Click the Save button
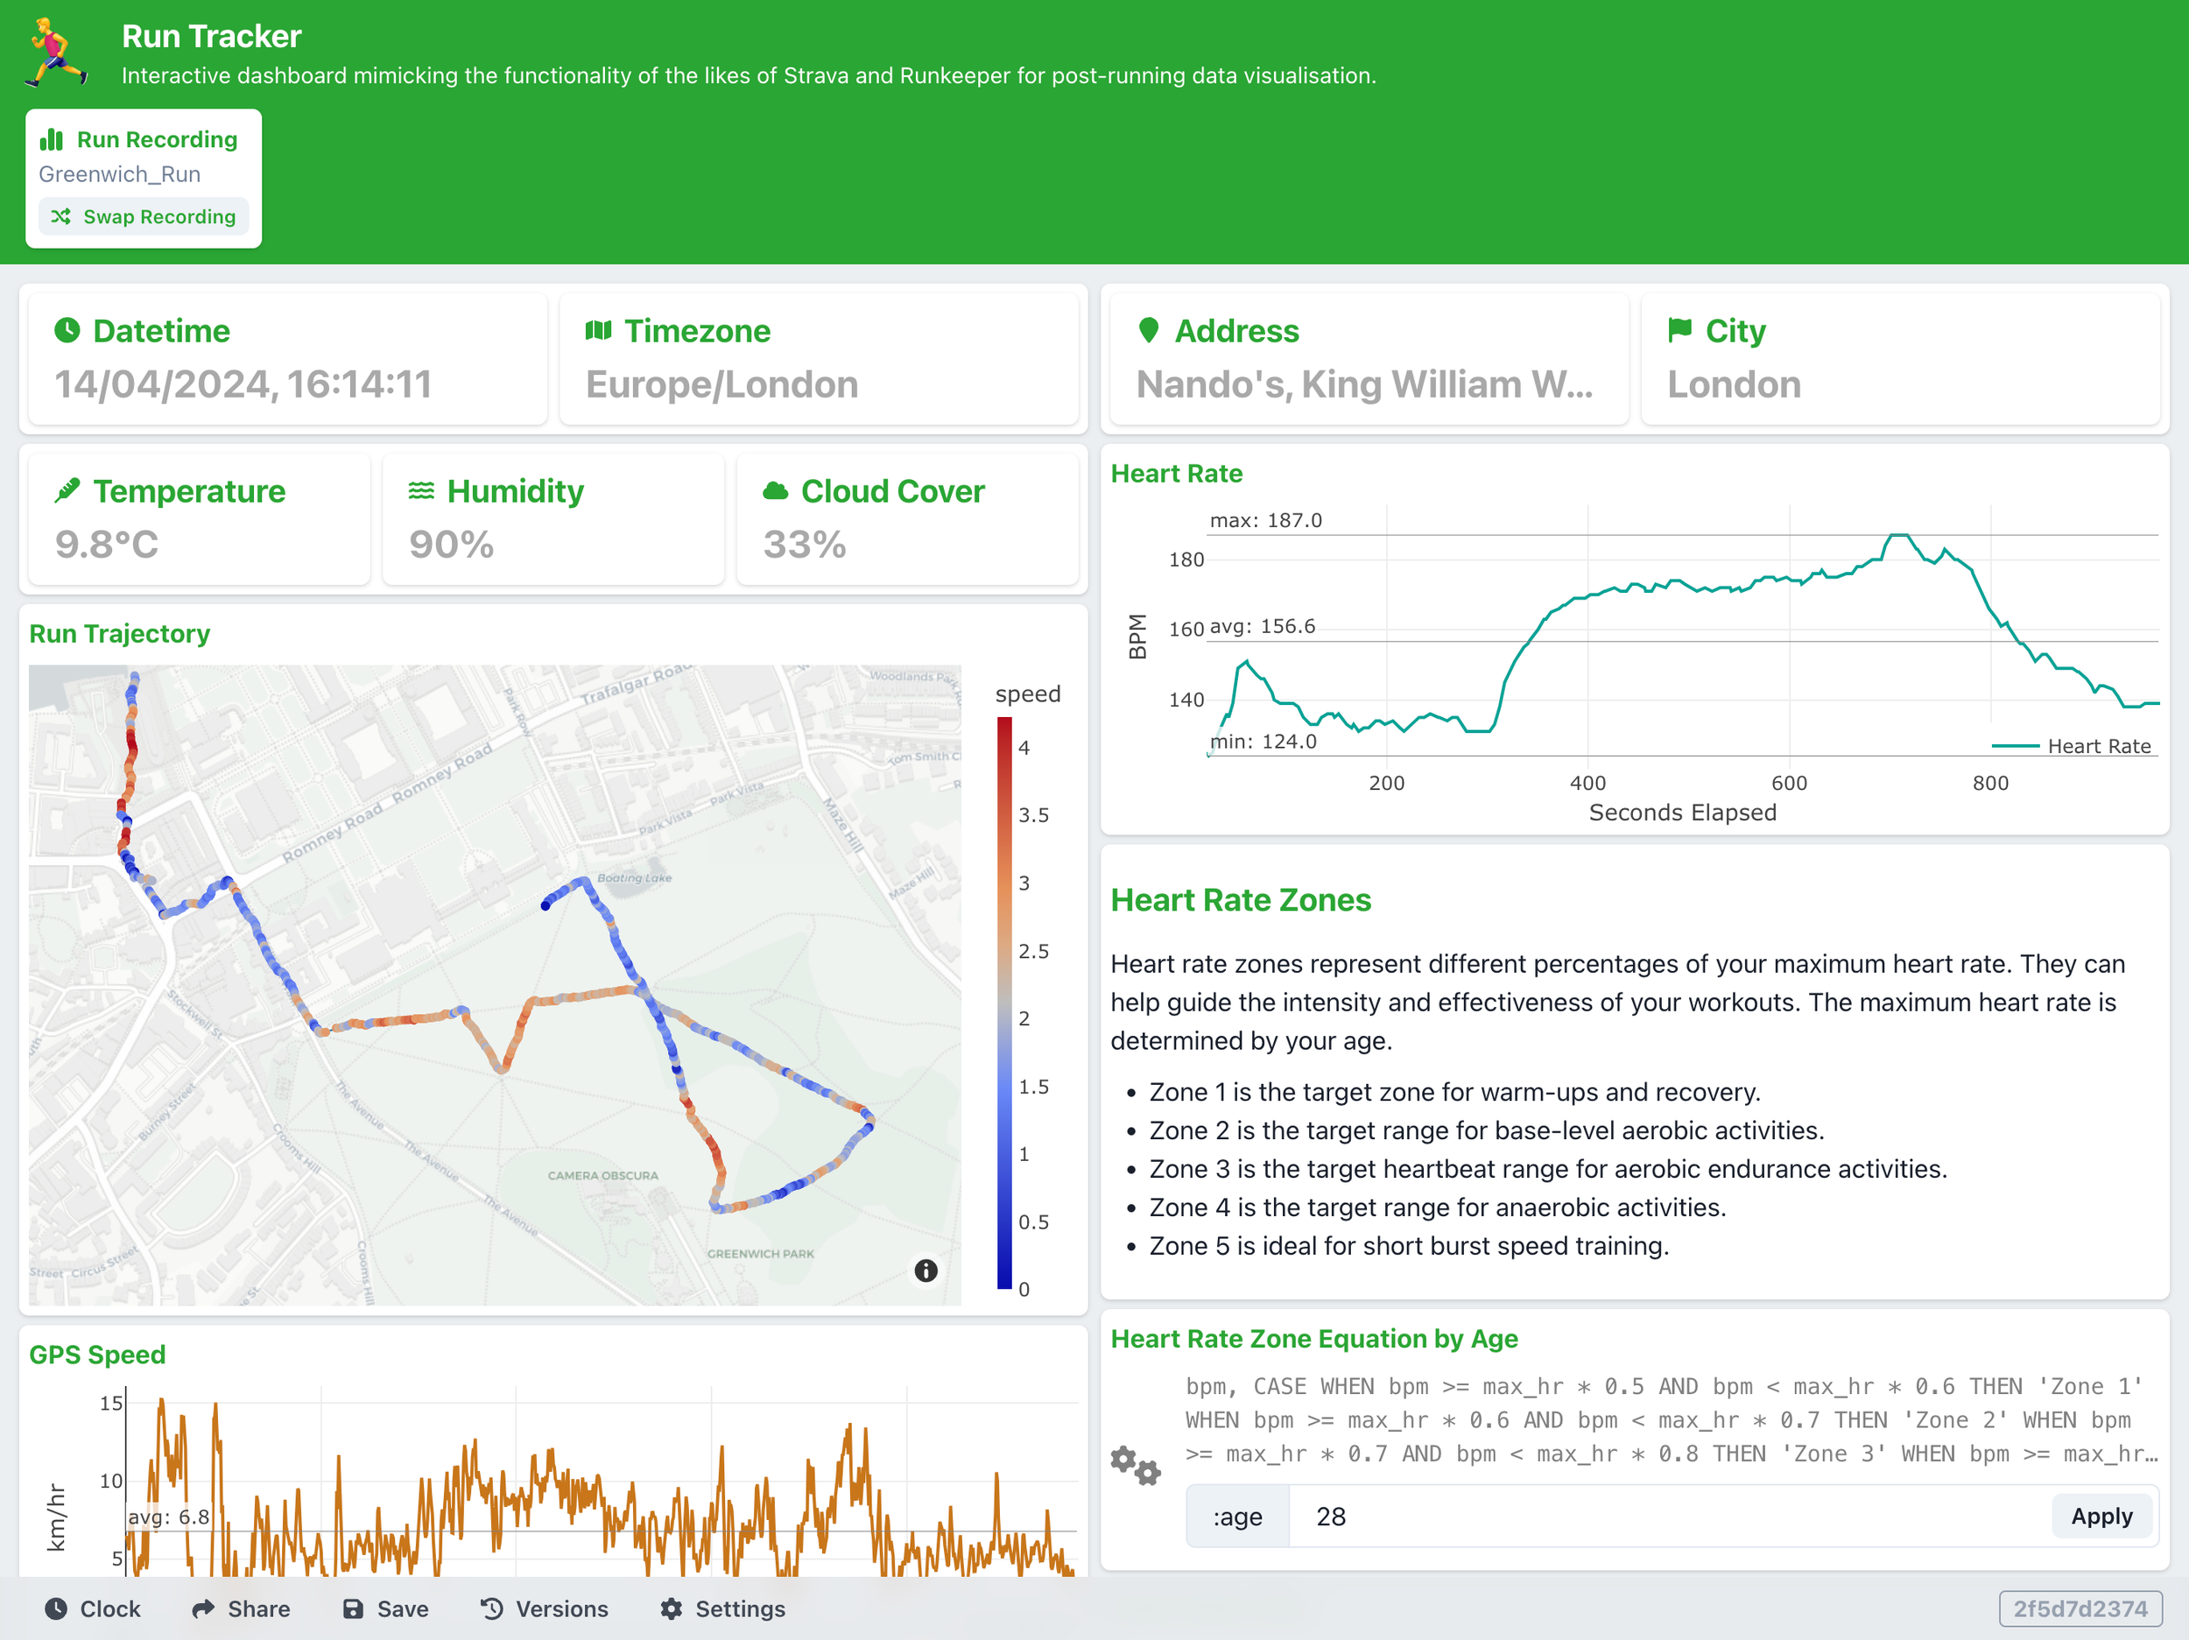The image size is (2189, 1640). coord(385,1609)
